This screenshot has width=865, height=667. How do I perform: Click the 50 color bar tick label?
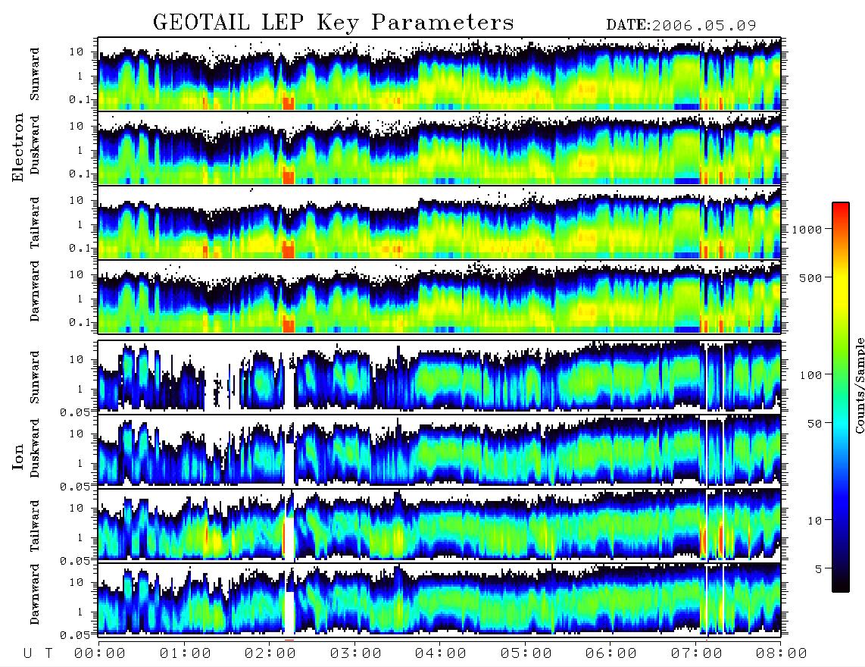pos(814,424)
